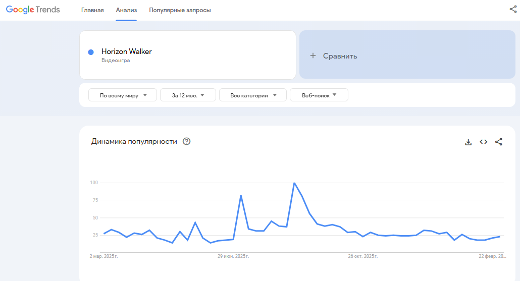Image resolution: width=520 pixels, height=281 pixels.
Task: Open the За 12 мес. time range dropdown
Action: tap(188, 95)
